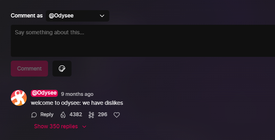The width and height of the screenshot is (275, 140).
Task: Click the @Odysee text in the selector
Action: pos(61,16)
